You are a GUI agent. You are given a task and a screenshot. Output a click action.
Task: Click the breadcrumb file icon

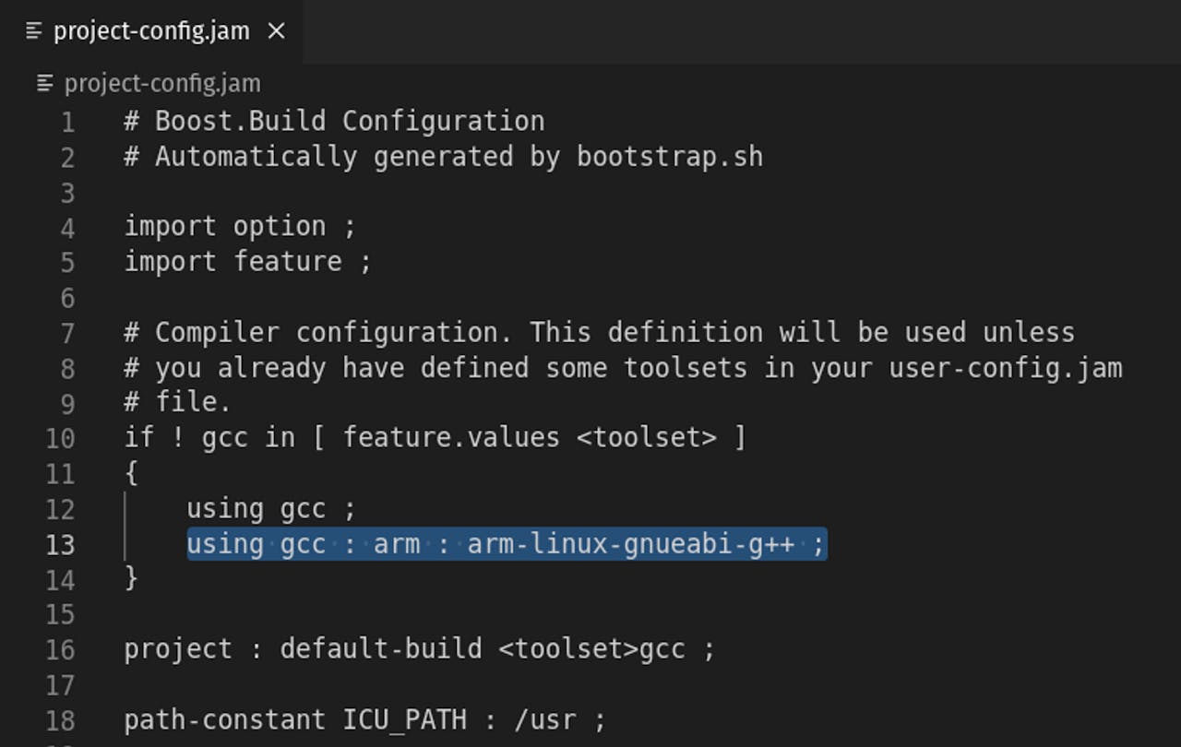pyautogui.click(x=45, y=84)
